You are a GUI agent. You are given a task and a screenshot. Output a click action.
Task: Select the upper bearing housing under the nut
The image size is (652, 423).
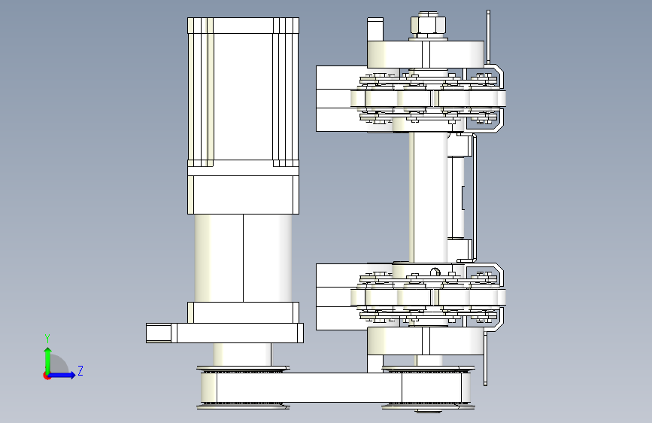[426, 54]
